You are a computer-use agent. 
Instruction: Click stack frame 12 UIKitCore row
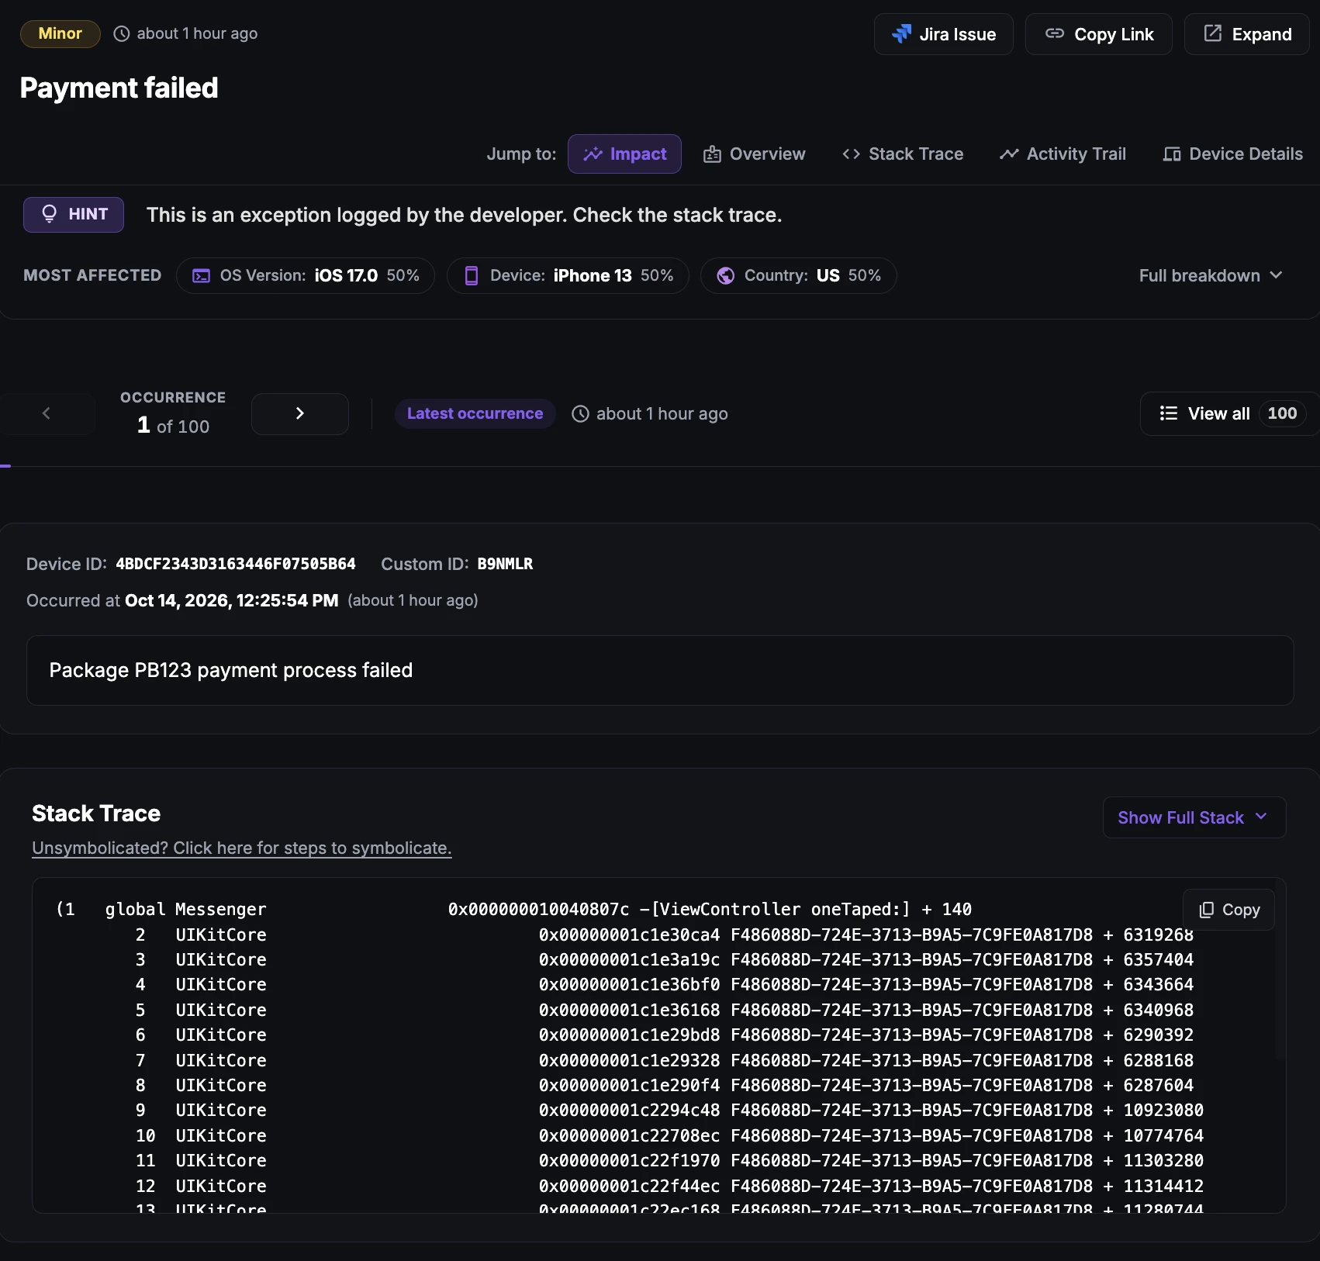[669, 1186]
